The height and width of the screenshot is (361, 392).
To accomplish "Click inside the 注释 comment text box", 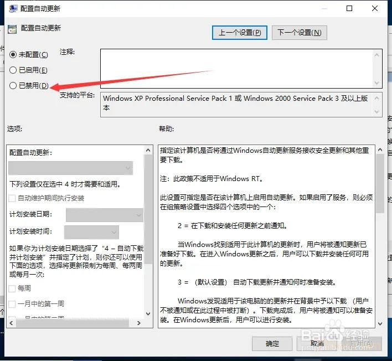I will click(x=236, y=69).
